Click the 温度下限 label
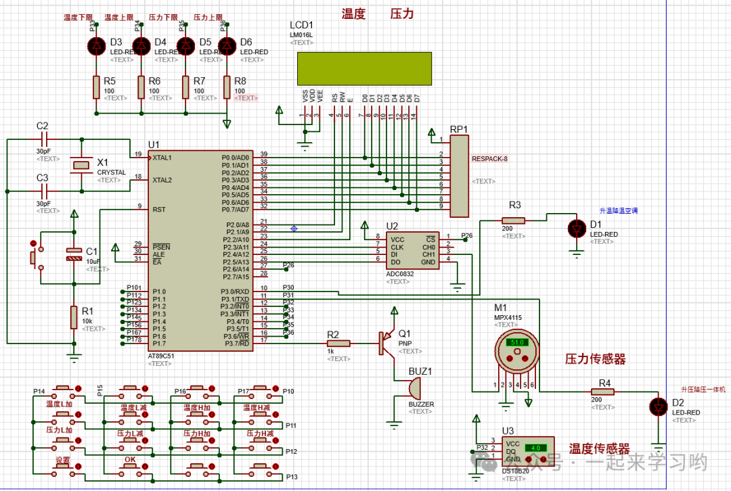 pos(78,18)
